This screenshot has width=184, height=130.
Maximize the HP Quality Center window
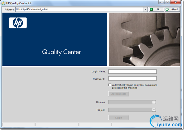click(x=168, y=2)
